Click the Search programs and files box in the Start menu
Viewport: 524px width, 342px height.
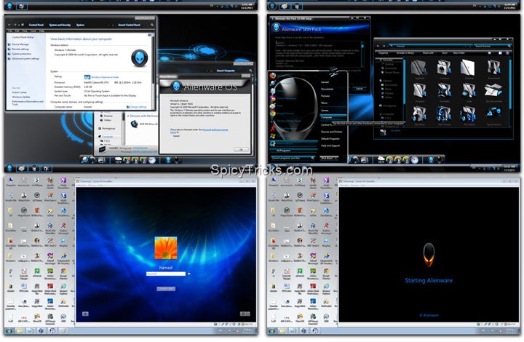(293, 158)
